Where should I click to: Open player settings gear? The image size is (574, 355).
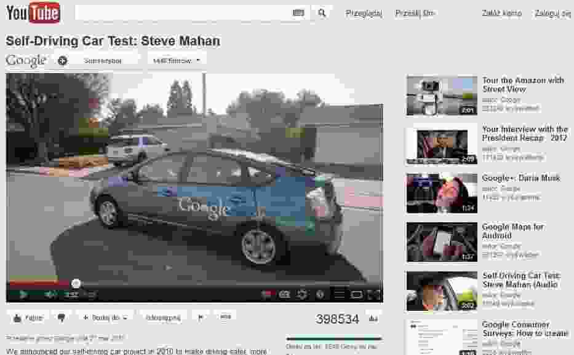coord(302,294)
